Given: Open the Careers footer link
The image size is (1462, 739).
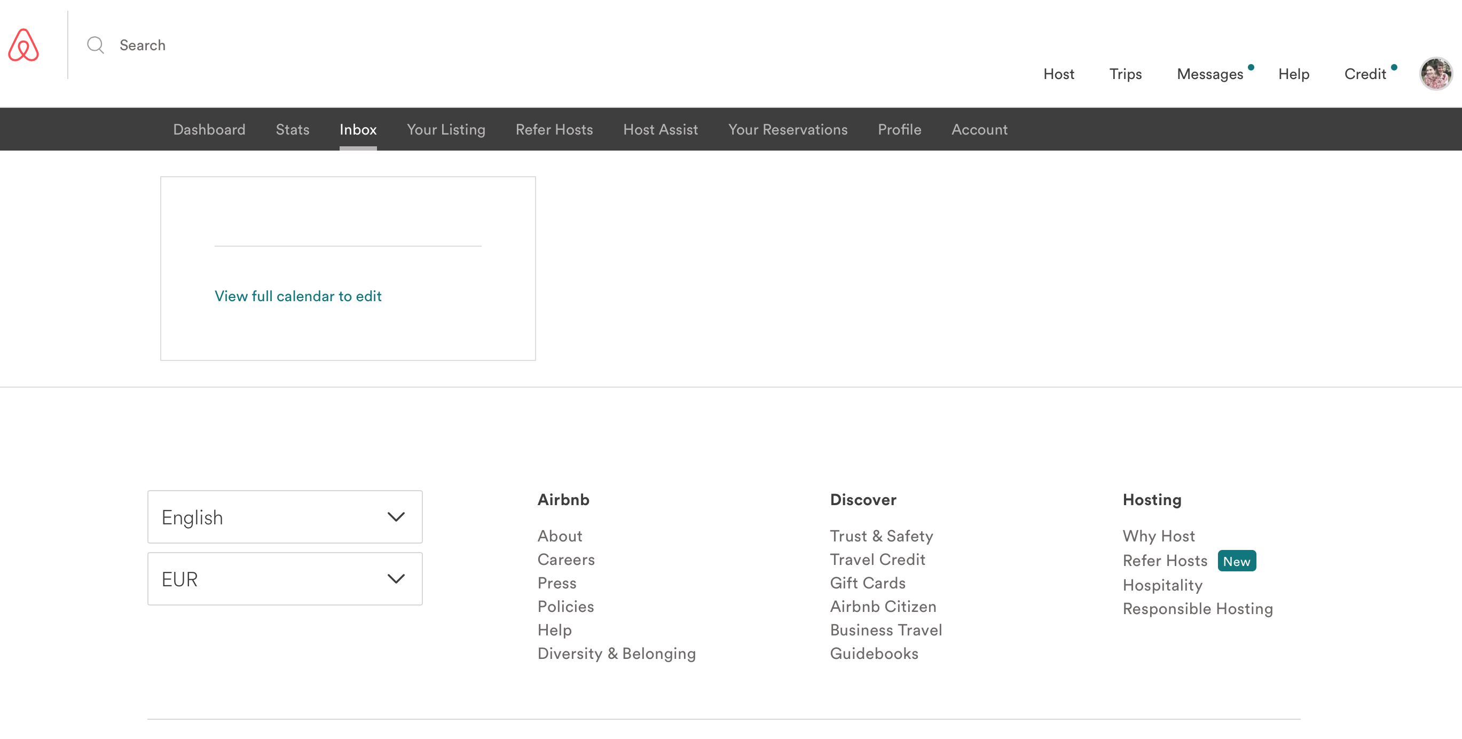Looking at the screenshot, I should [x=566, y=560].
